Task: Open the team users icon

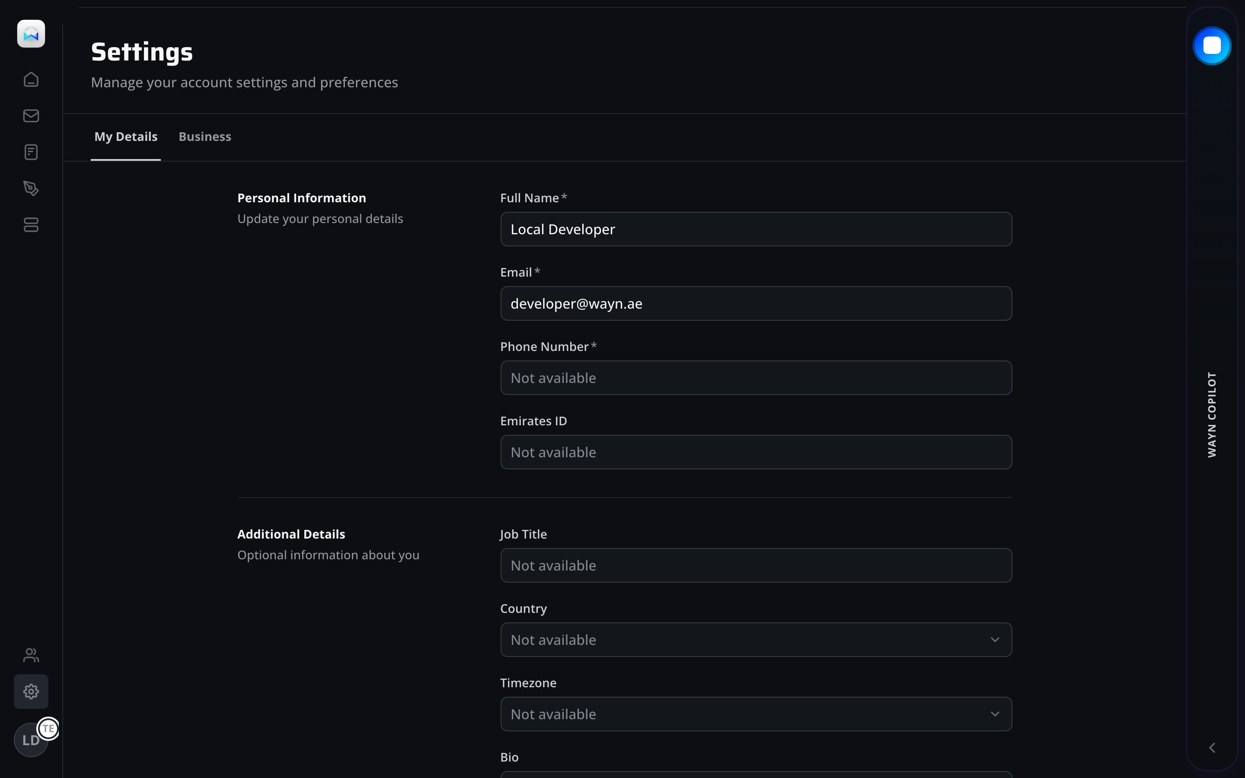Action: coord(31,655)
